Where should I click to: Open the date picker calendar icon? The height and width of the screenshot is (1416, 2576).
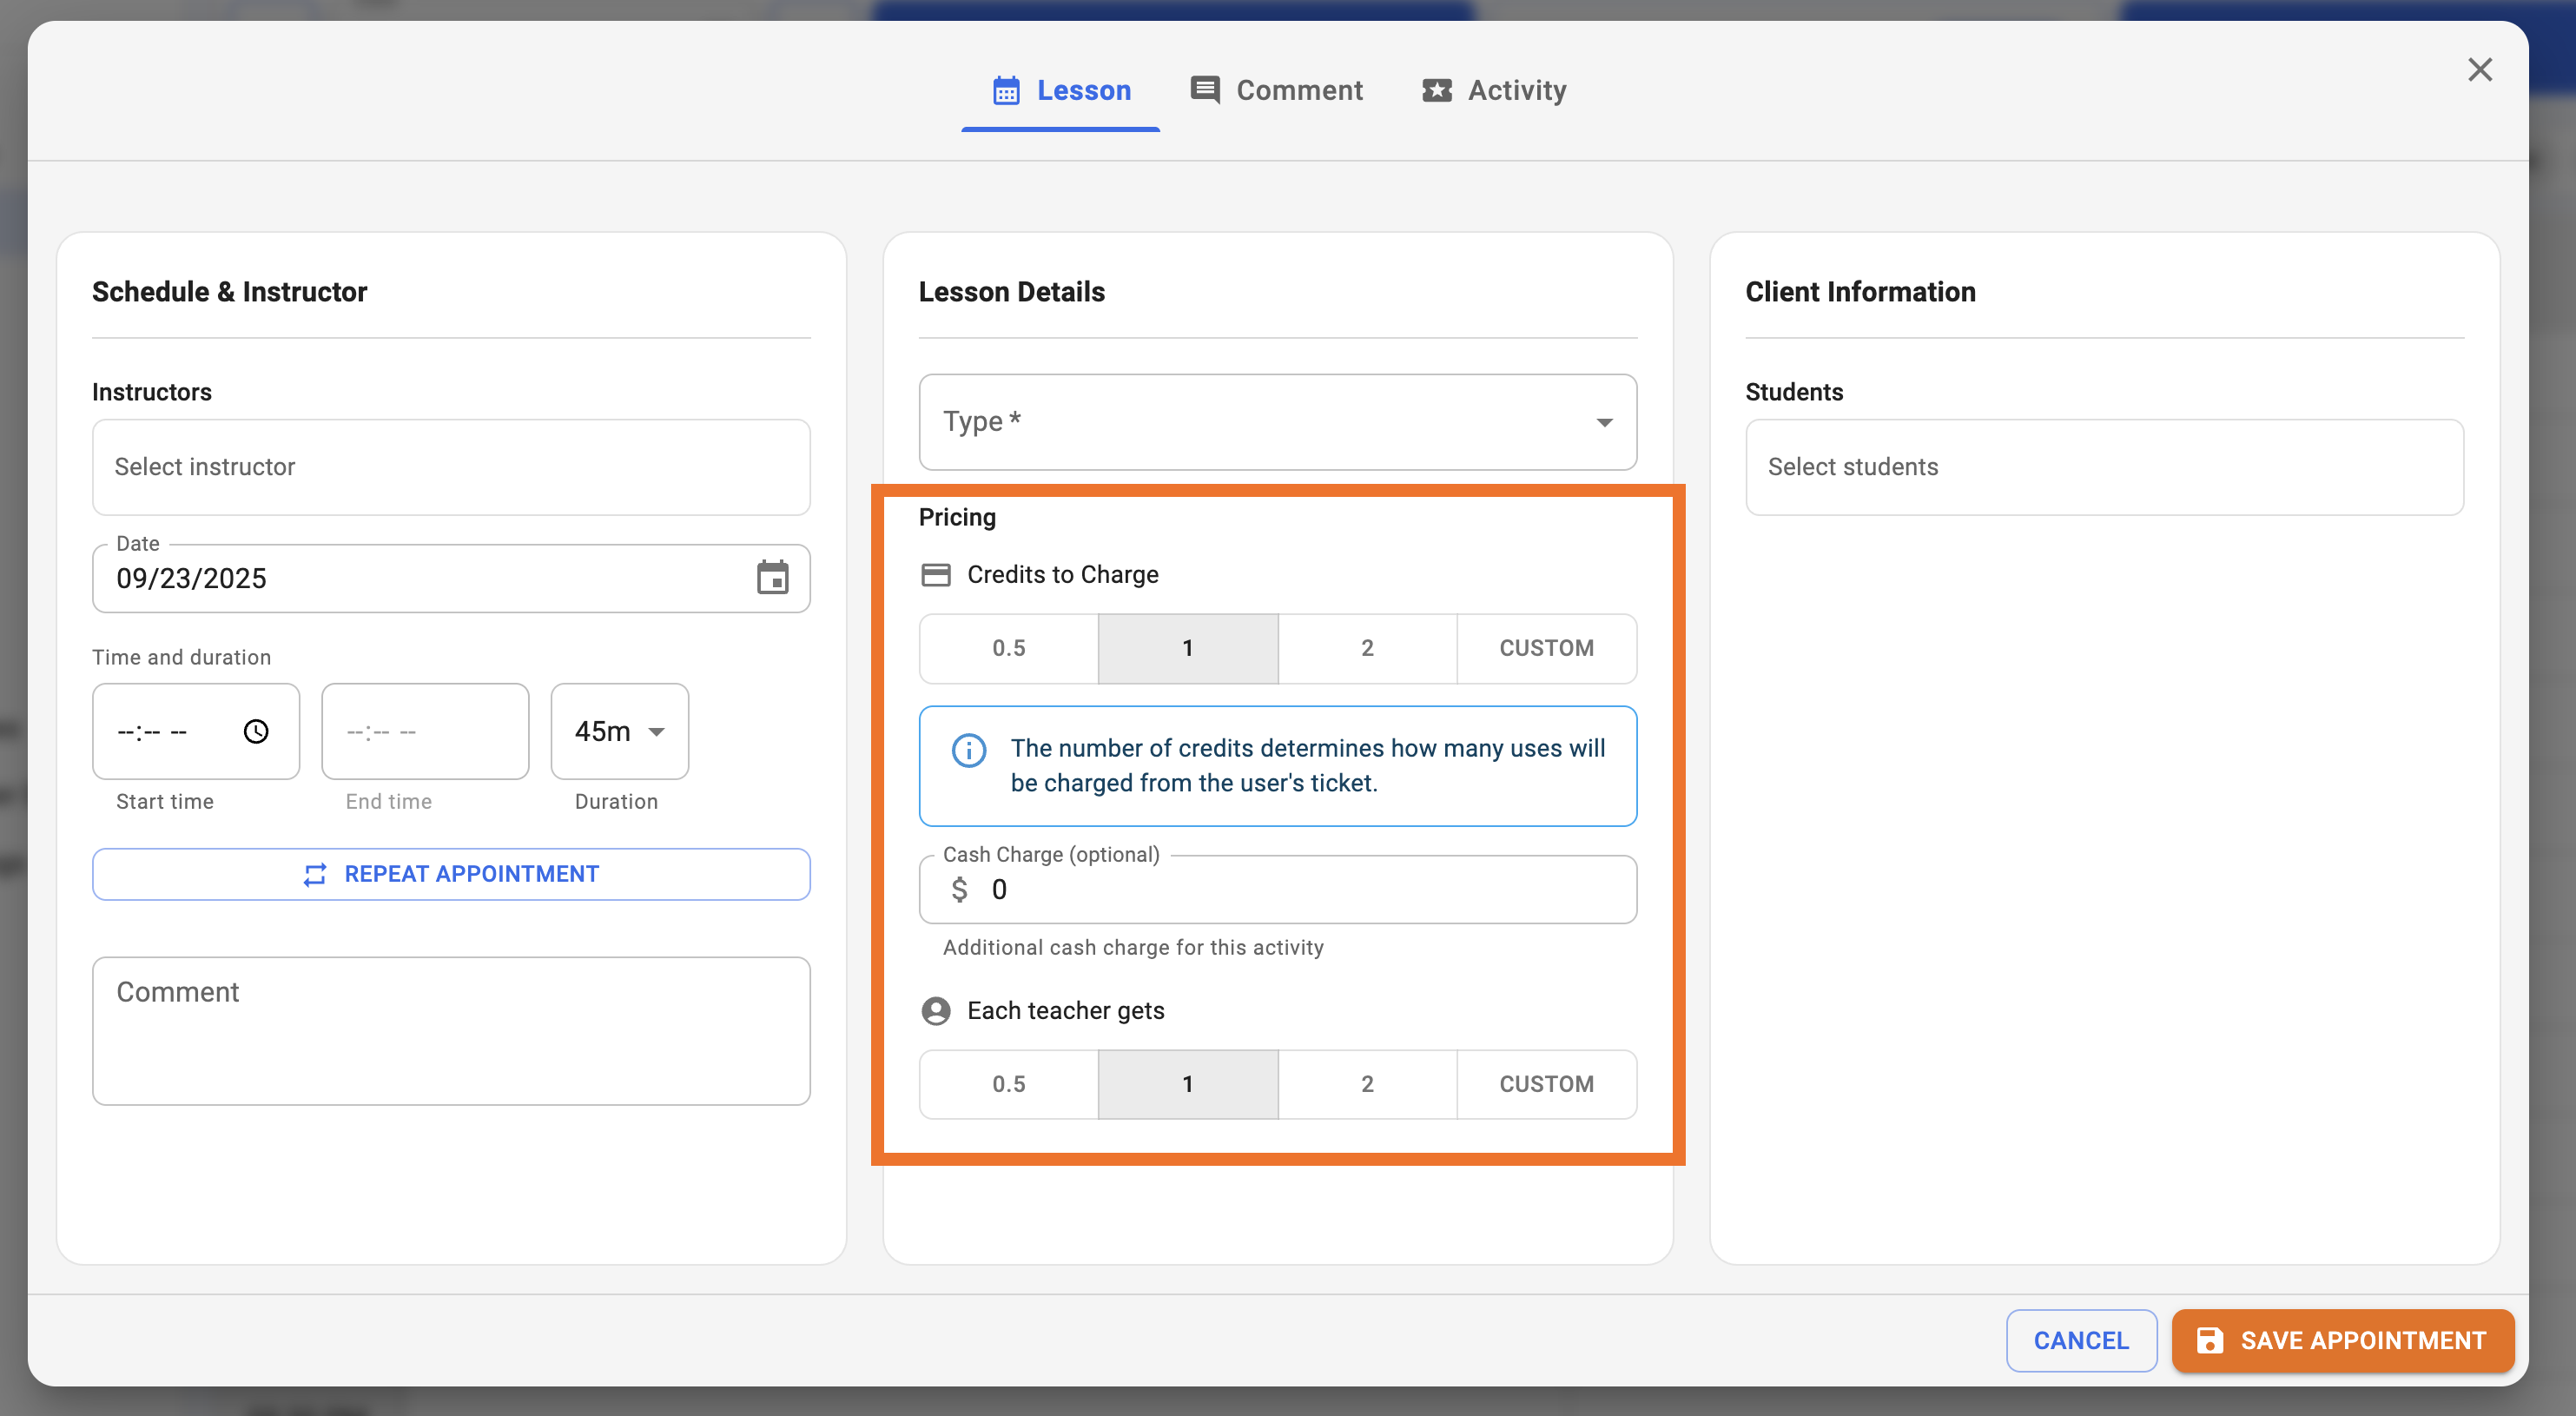coord(772,578)
